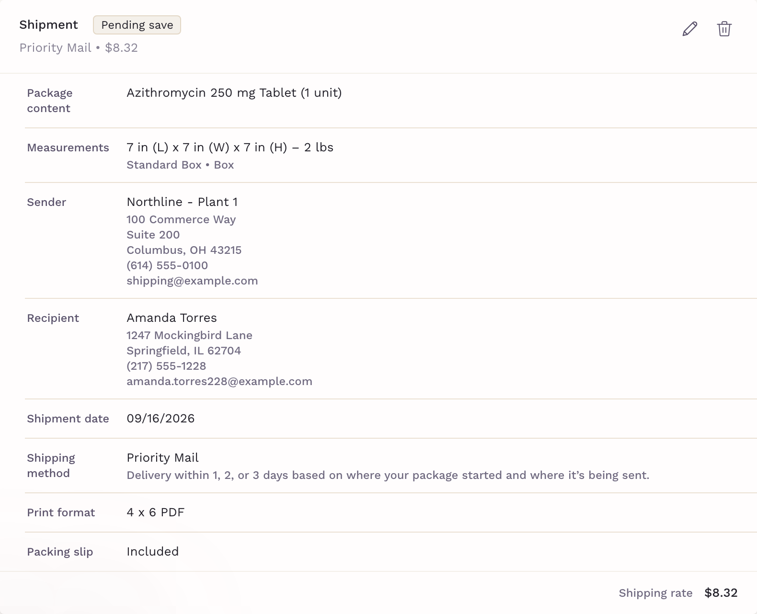The image size is (757, 614).
Task: Click the Packing slip Included value
Action: pos(152,551)
